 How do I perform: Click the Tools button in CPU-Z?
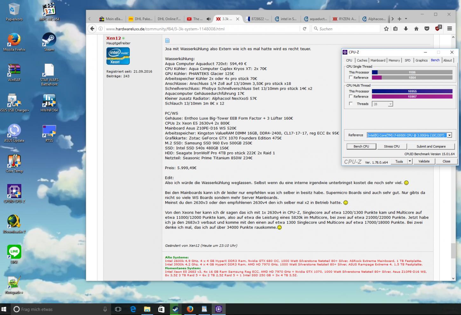coord(399,161)
